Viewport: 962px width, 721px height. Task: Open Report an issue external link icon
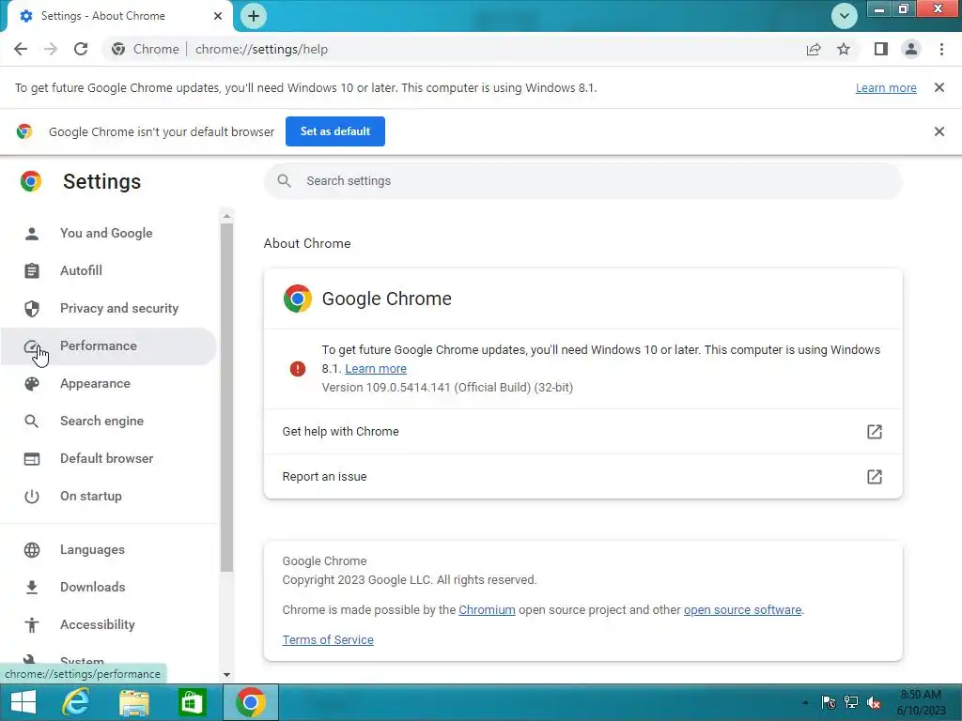tap(875, 476)
